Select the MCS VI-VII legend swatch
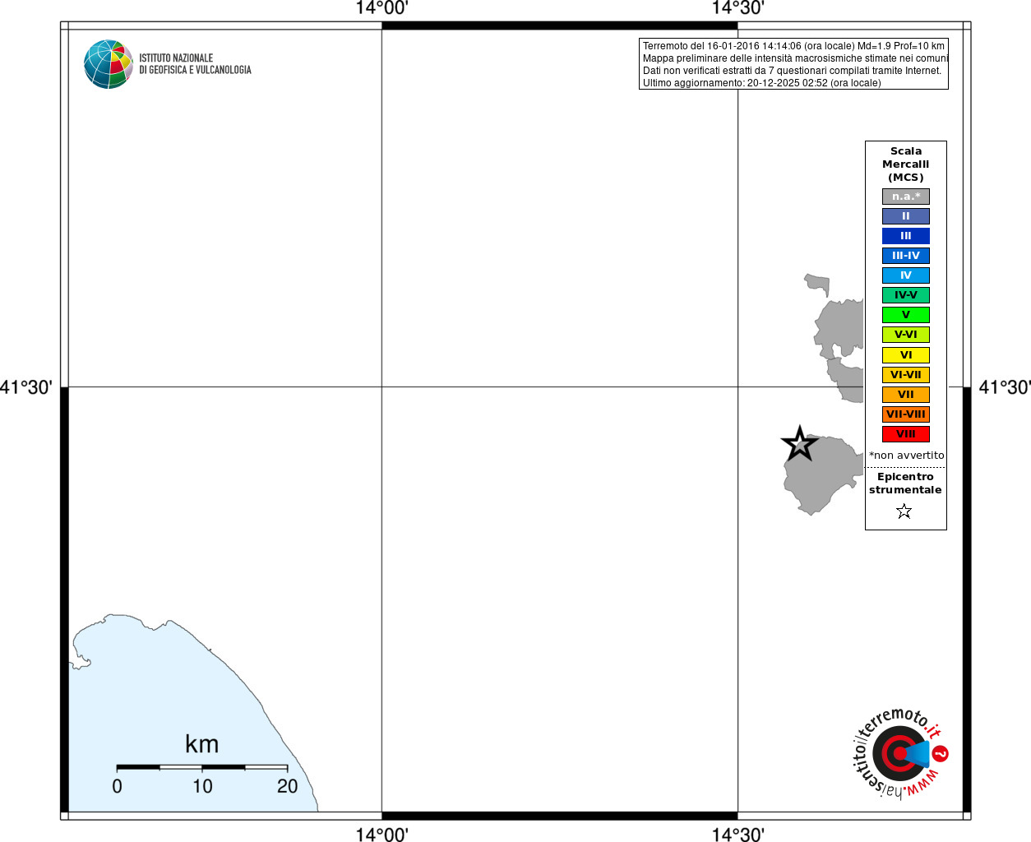 [906, 375]
